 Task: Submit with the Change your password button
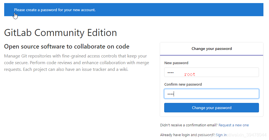tap(211, 108)
